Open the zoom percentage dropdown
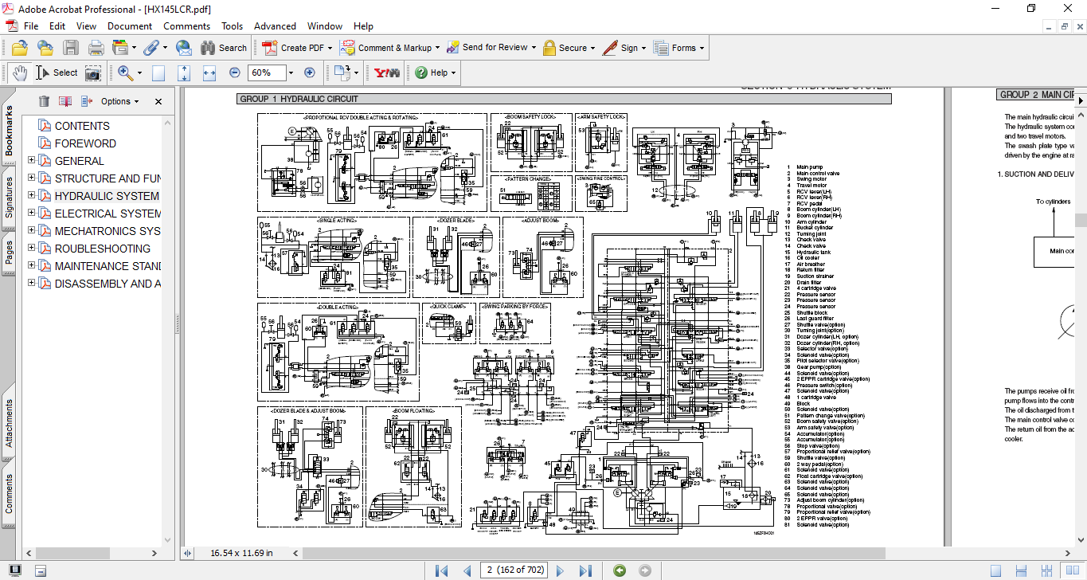Image resolution: width=1087 pixels, height=580 pixels. 291,72
